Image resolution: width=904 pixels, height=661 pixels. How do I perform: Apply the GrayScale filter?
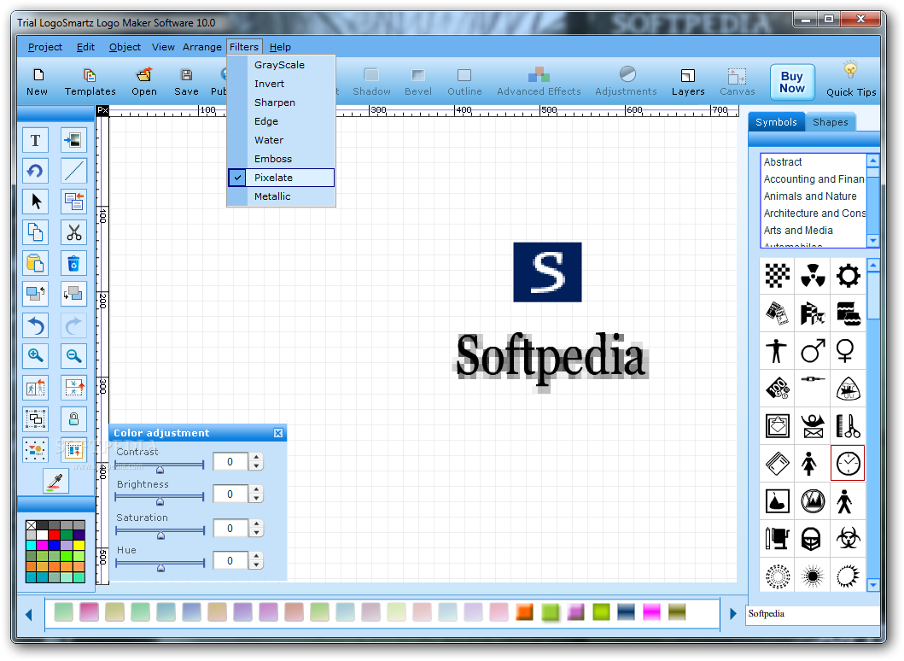point(282,65)
